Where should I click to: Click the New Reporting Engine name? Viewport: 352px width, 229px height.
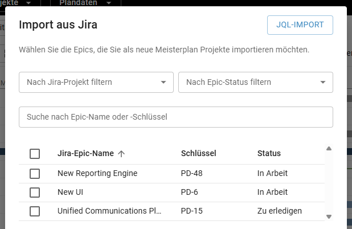coord(97,173)
